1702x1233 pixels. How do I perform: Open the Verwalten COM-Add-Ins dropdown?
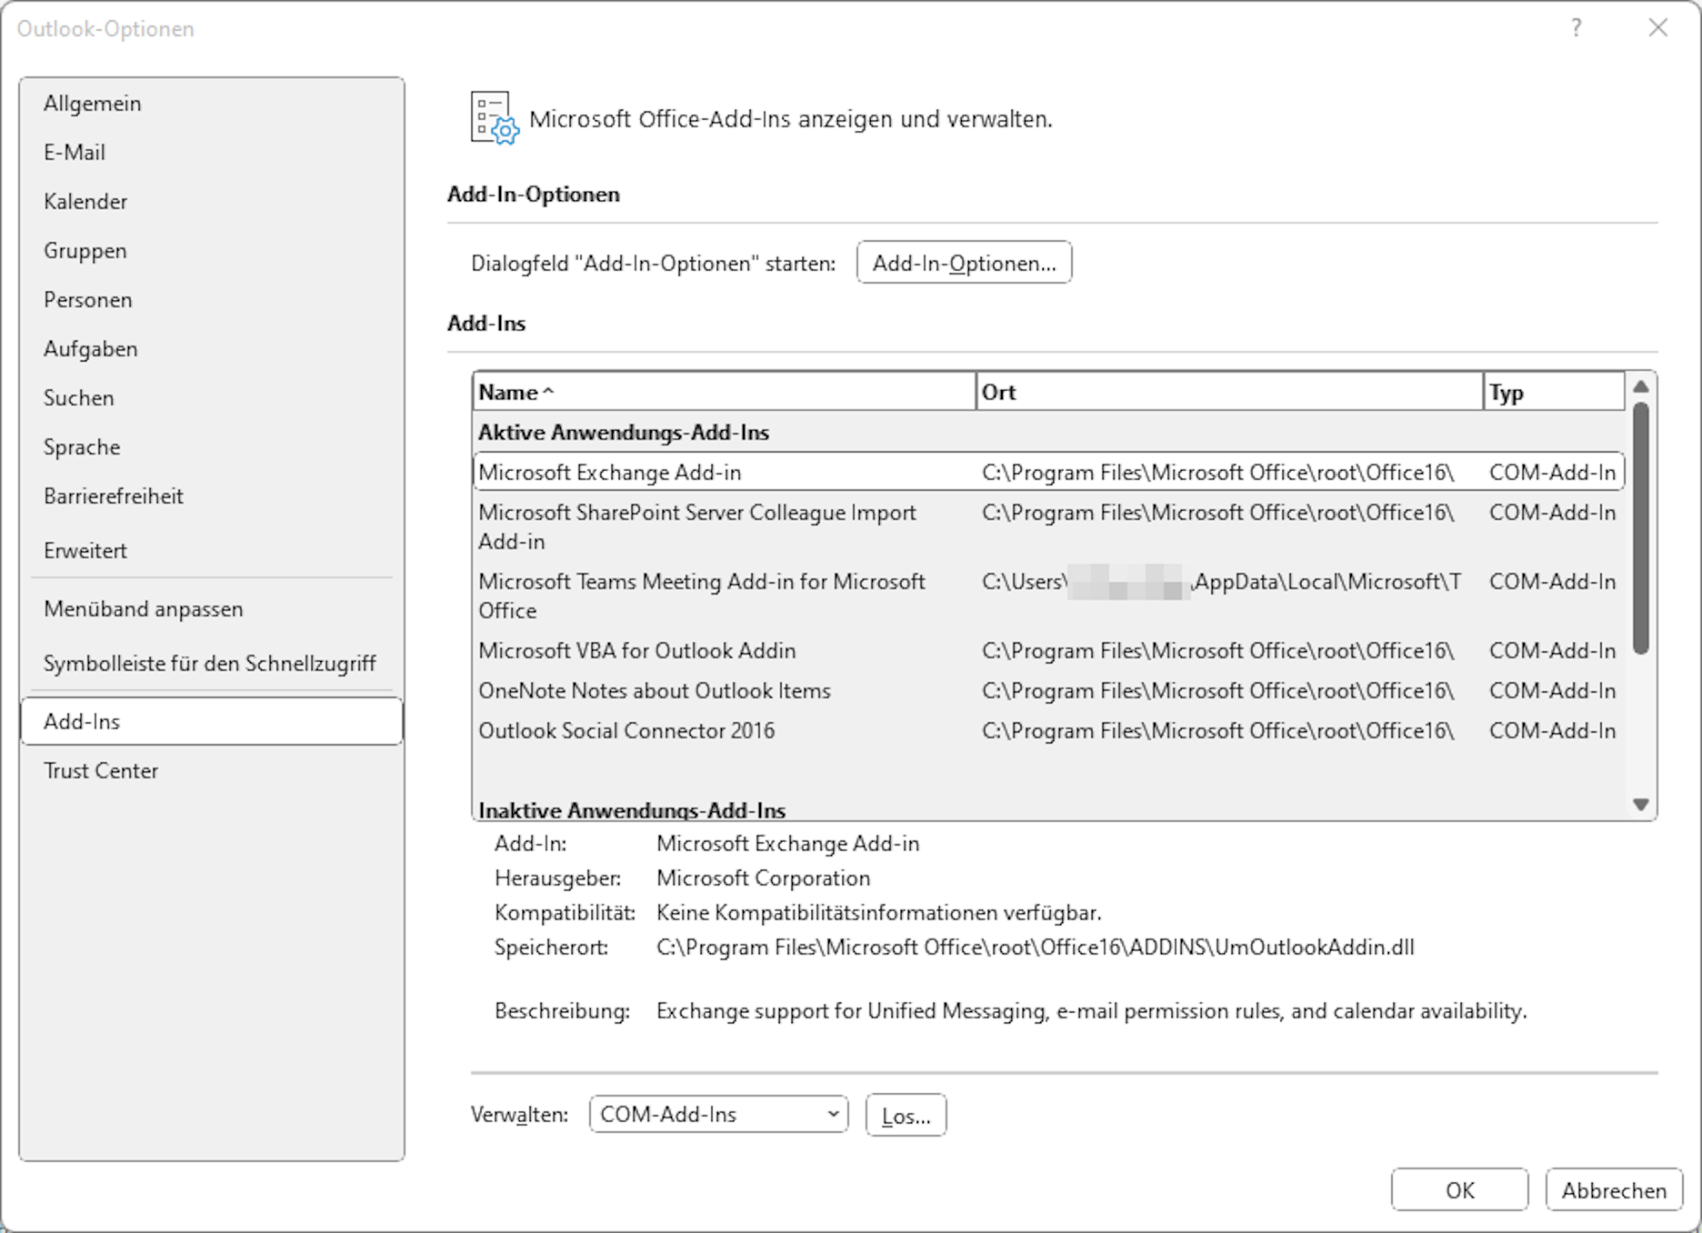[718, 1114]
